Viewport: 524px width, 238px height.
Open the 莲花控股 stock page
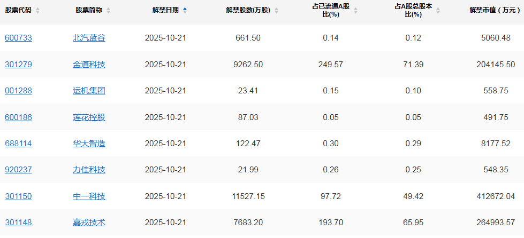point(89,117)
